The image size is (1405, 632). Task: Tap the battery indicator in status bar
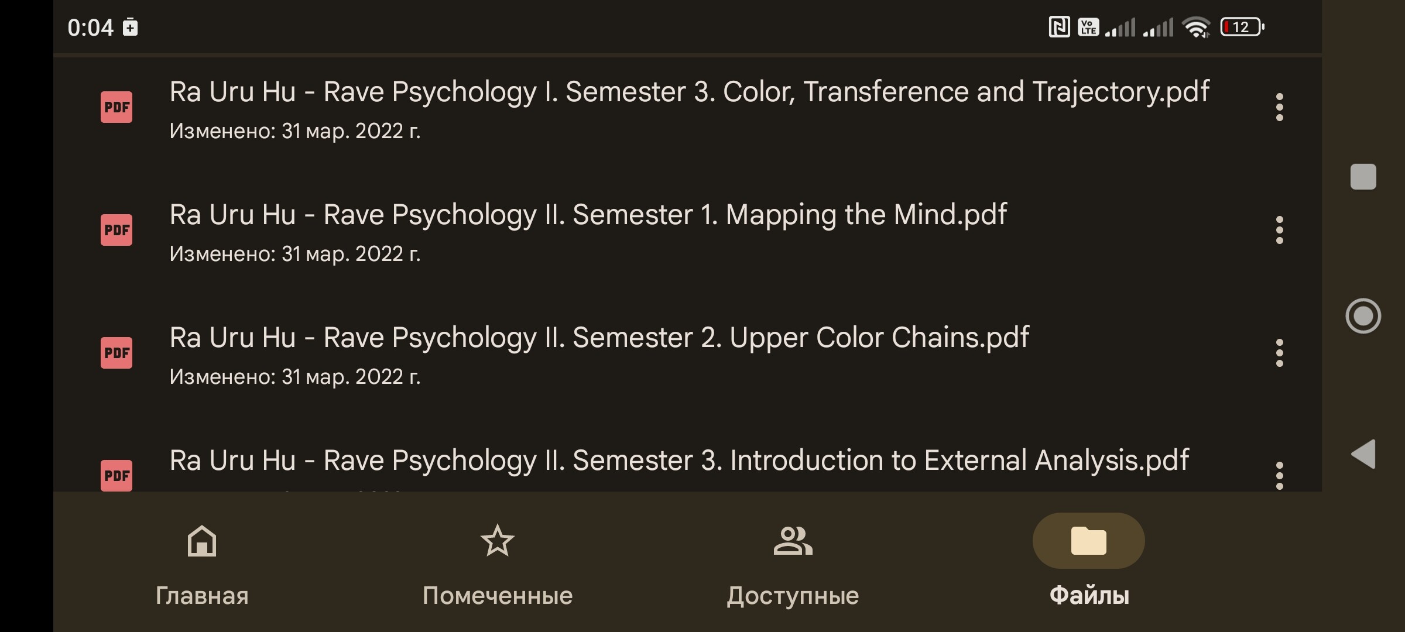coord(1242,27)
